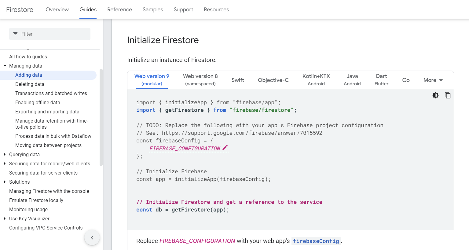Open the Reference top navigation tab
Screen dimensions: 469x250
tap(119, 9)
